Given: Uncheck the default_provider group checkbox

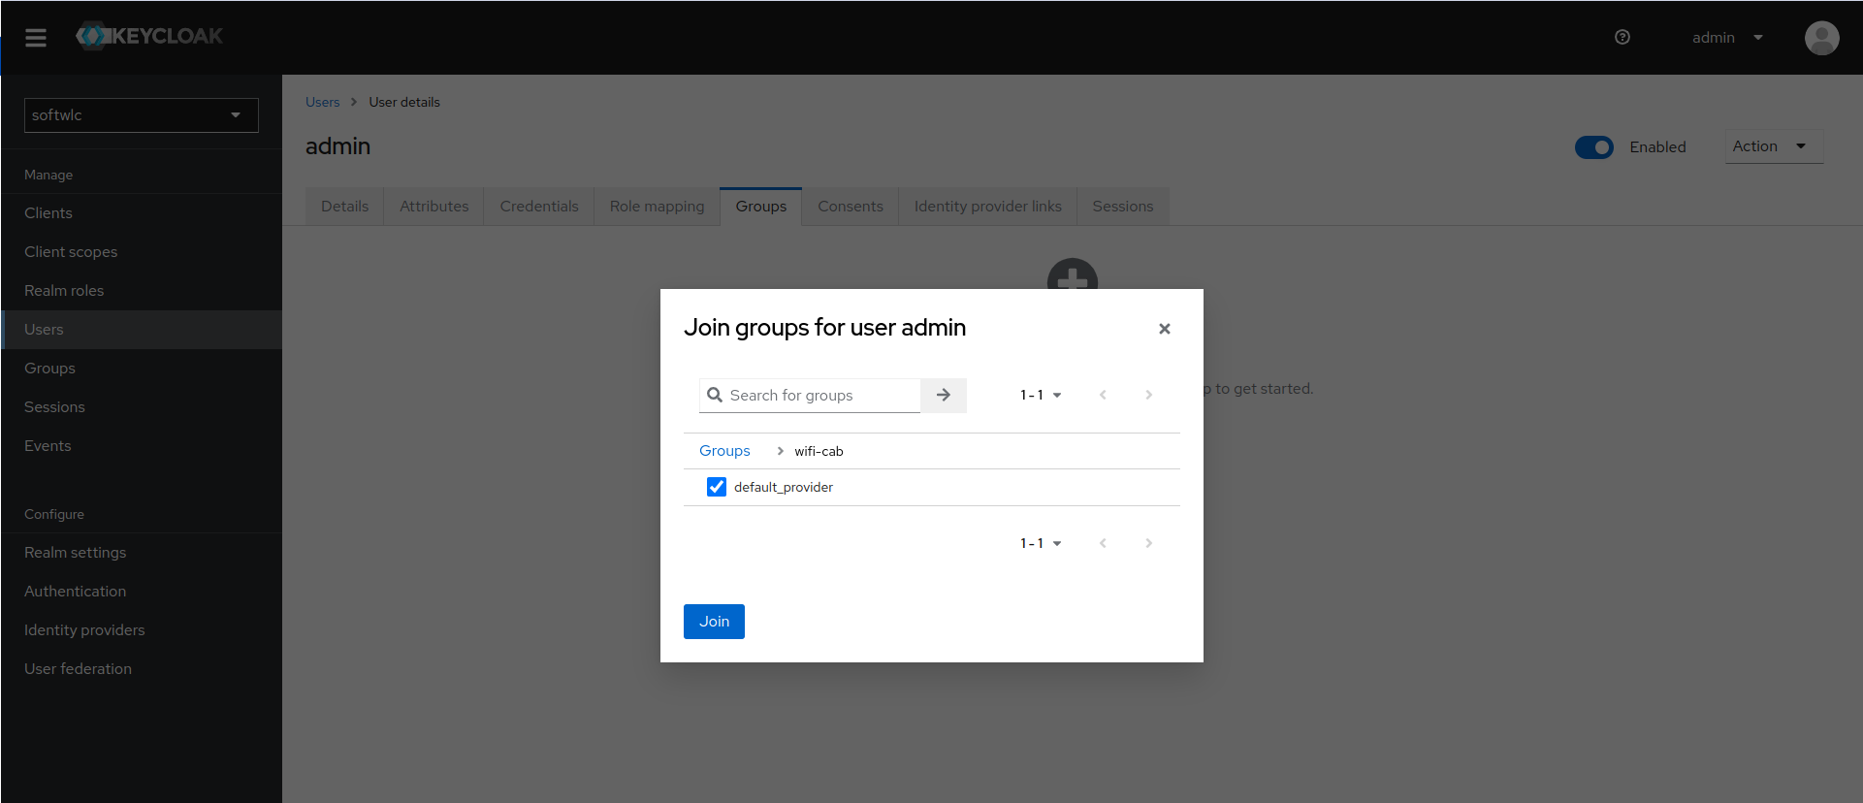Looking at the screenshot, I should pos(717,487).
